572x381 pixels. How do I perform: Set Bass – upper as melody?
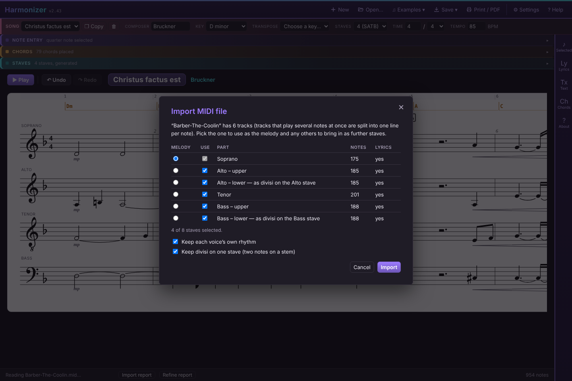coord(176,206)
